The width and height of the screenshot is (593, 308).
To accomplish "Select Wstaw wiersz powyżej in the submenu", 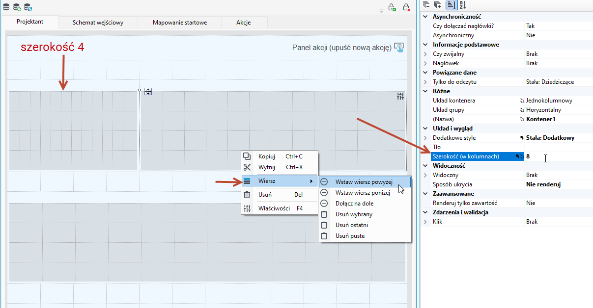I will coord(365,182).
